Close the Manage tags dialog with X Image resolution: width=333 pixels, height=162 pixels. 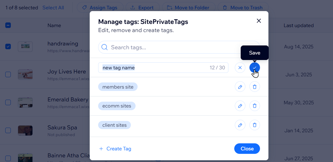coord(259,21)
